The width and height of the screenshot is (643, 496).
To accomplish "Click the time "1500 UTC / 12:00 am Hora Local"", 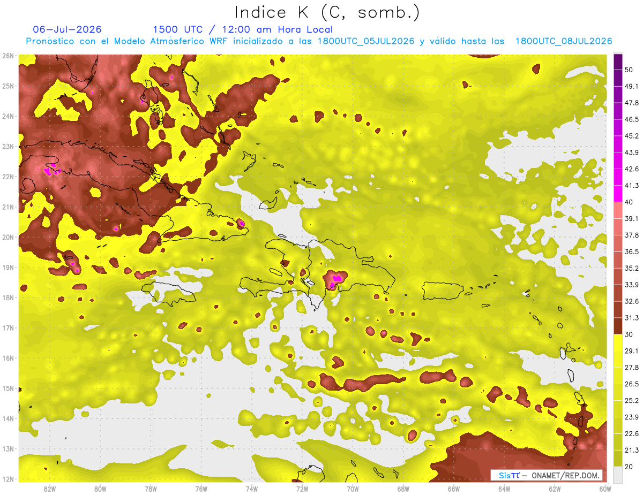I will pyautogui.click(x=243, y=29).
